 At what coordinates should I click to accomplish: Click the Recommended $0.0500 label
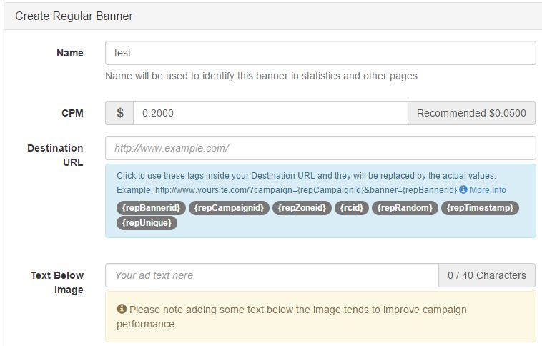pos(470,113)
